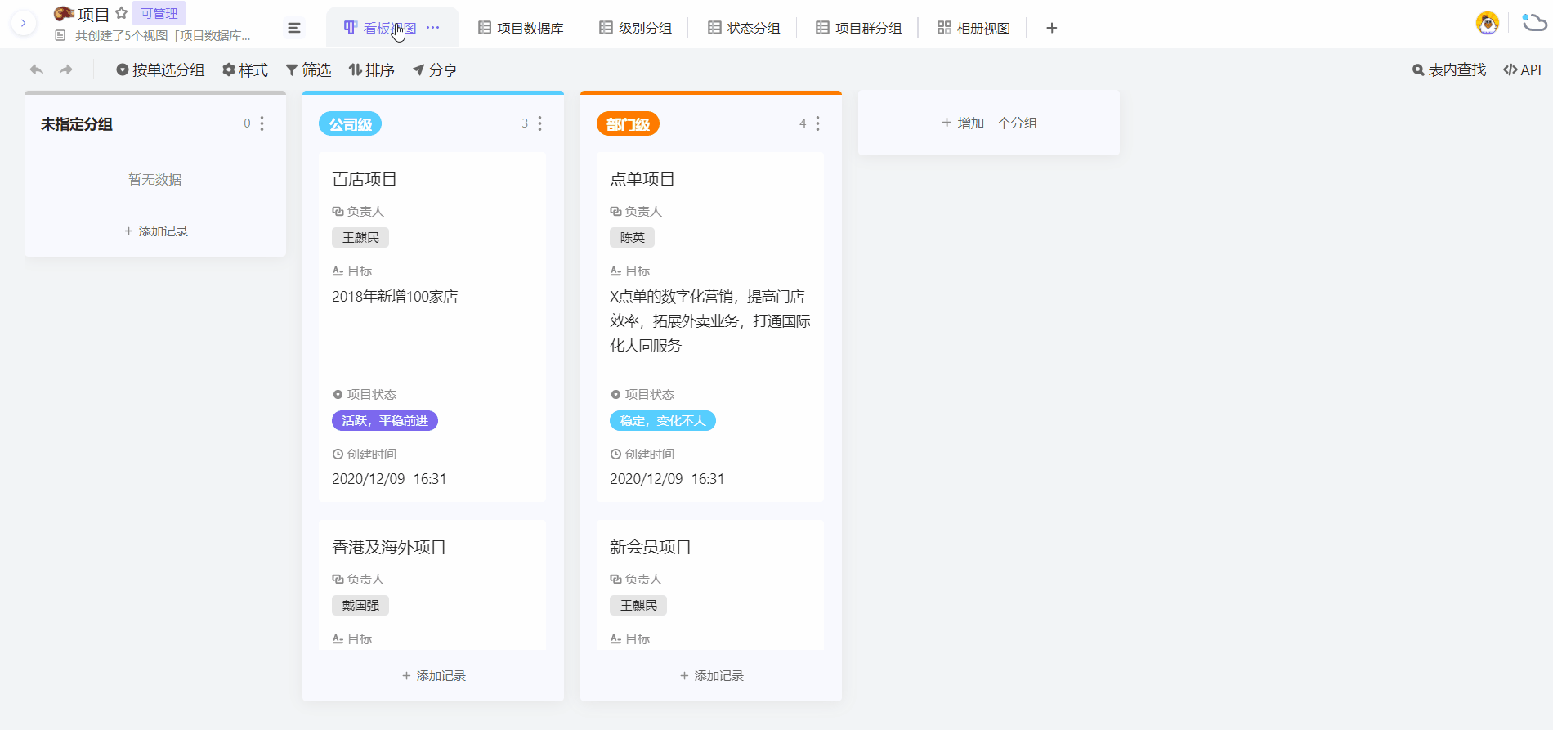Redo the last action
This screenshot has height=730, width=1553.
tap(66, 69)
